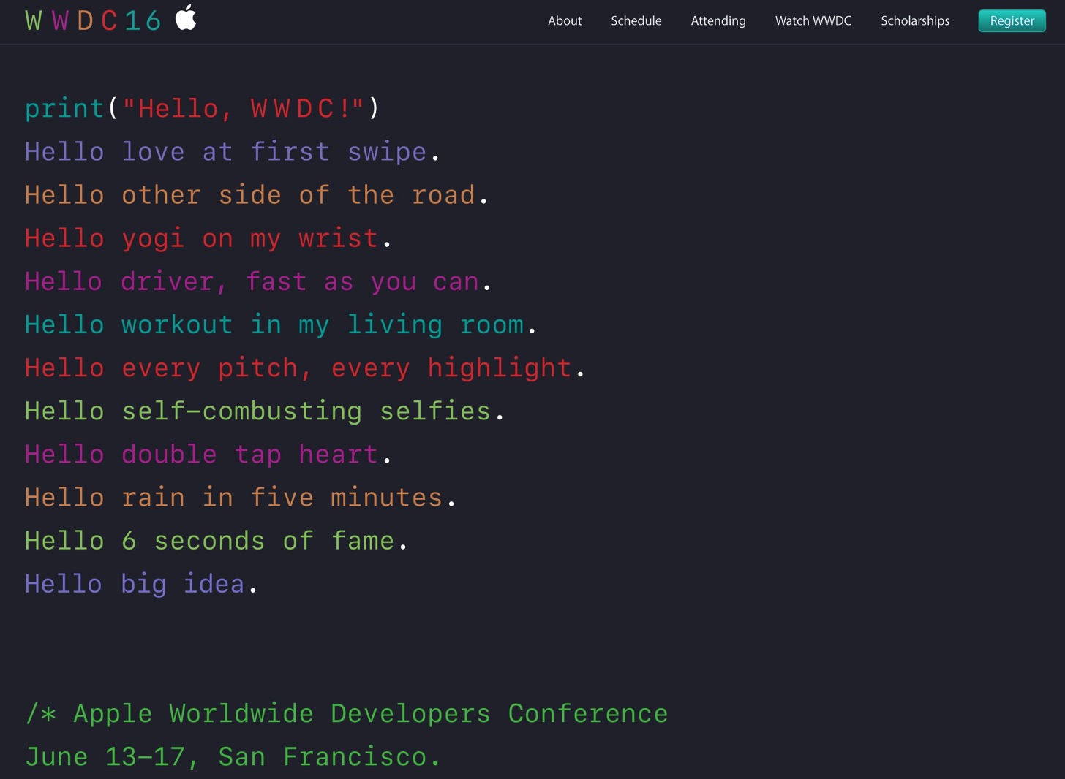Open the Scholarships page

coord(915,21)
